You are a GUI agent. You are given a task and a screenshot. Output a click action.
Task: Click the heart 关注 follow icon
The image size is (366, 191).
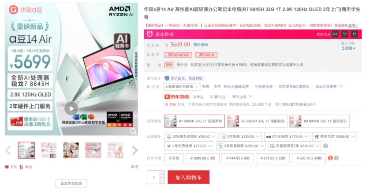pyautogui.click(x=7, y=167)
